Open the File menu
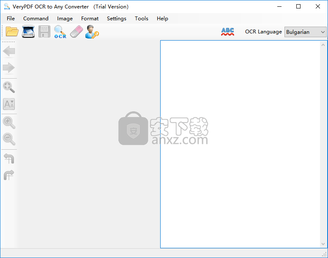The width and height of the screenshot is (328, 258). [11, 19]
